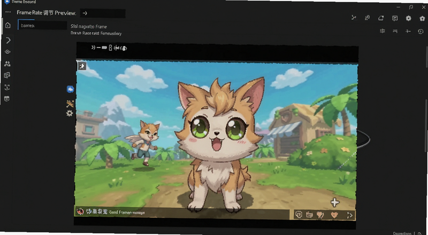This screenshot has height=235, width=428.
Task: Click the branch/merge icon in the top toolbar
Action: point(354,18)
